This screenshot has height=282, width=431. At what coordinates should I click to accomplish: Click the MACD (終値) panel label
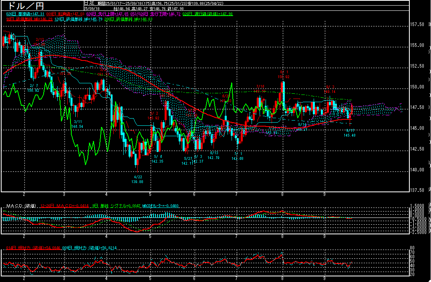pyautogui.click(x=20, y=206)
